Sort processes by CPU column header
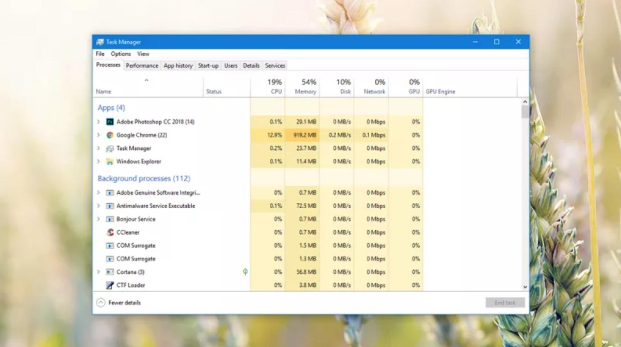621x347 pixels. coord(274,87)
